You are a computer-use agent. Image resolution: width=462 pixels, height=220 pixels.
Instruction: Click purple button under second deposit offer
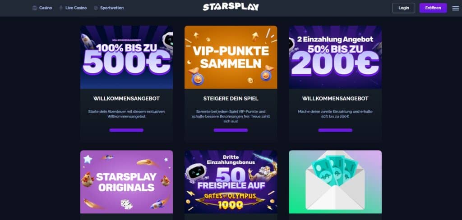(335, 130)
